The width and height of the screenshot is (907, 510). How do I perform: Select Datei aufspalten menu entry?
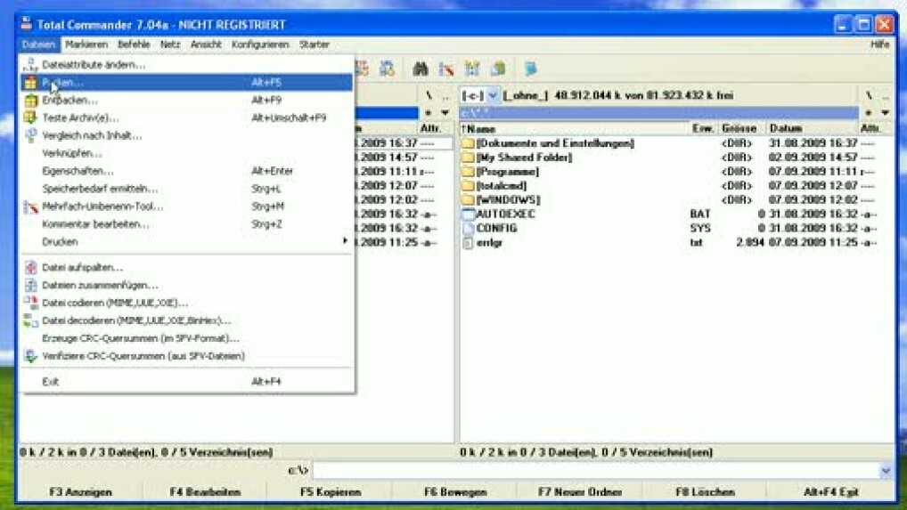(82, 268)
